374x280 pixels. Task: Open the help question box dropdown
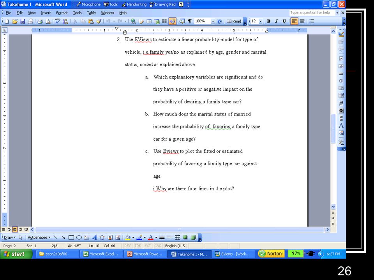point(337,12)
